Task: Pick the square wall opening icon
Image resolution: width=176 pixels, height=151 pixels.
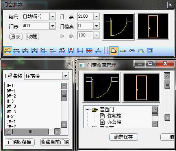Action: pos(150,51)
